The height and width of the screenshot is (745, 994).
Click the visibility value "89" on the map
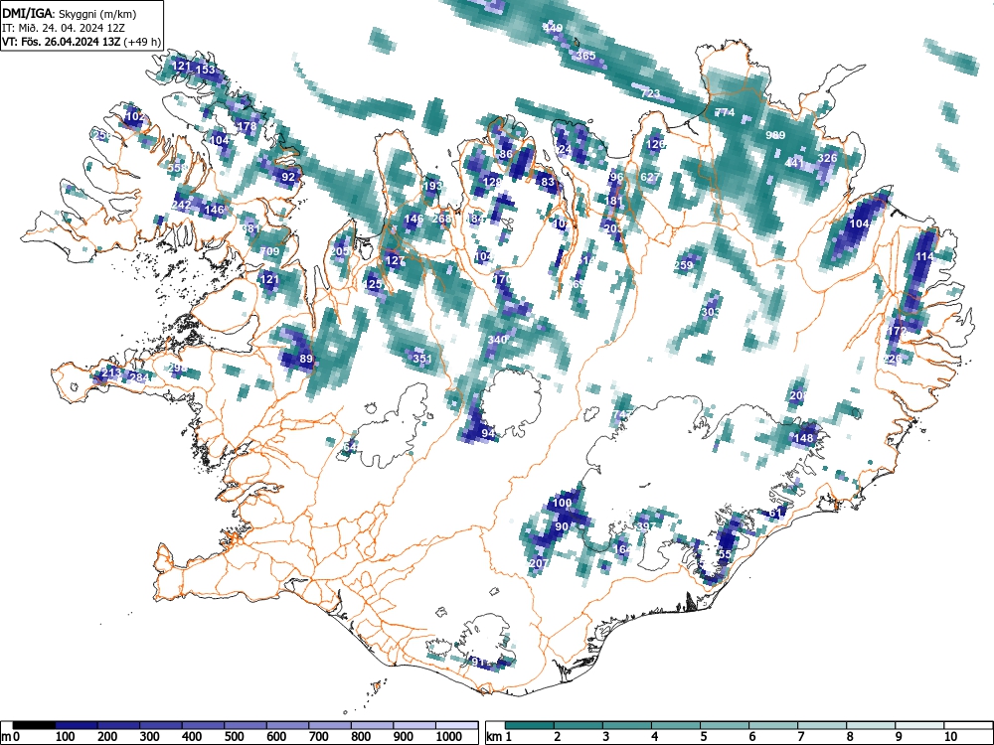306,358
